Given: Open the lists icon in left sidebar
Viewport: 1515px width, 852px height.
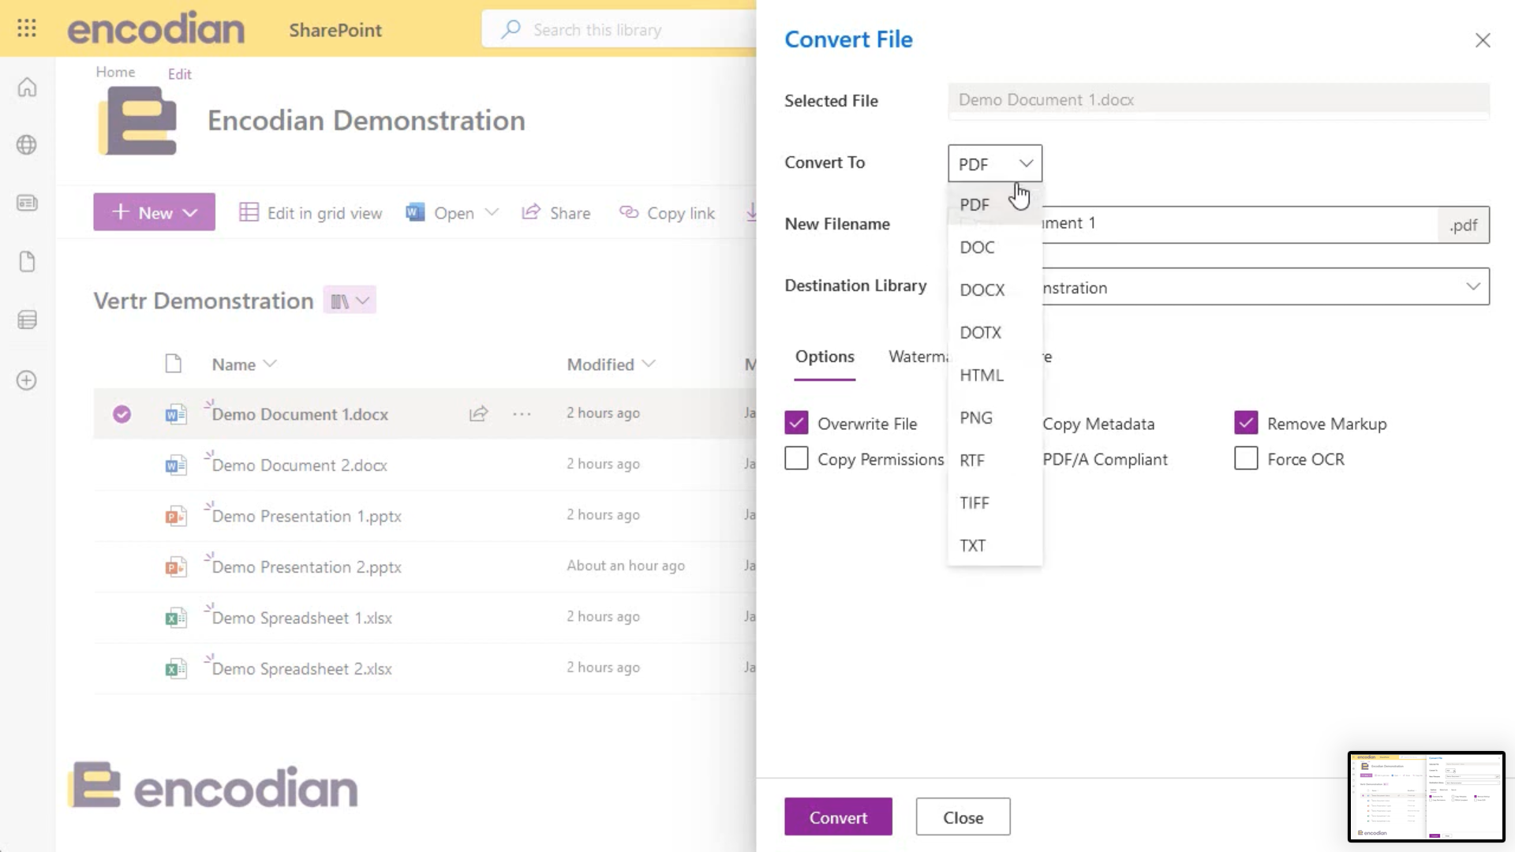Looking at the screenshot, I should (27, 320).
